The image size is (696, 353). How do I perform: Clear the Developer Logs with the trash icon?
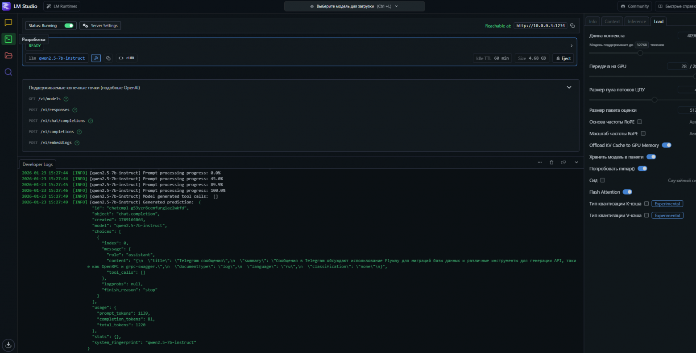pos(551,162)
